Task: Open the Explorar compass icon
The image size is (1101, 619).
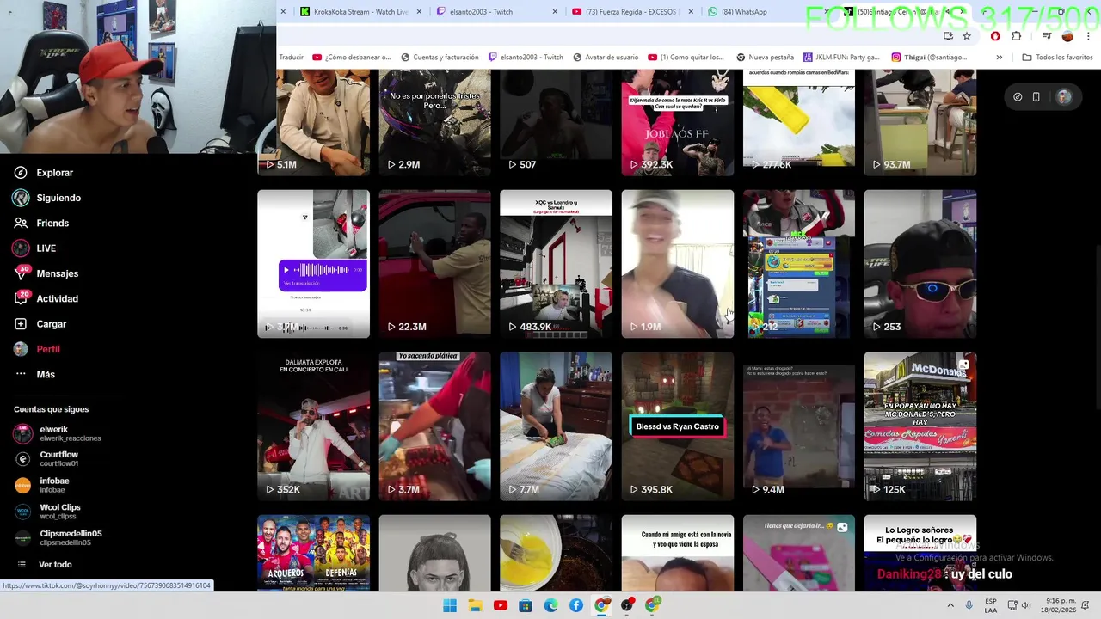Action: (21, 173)
